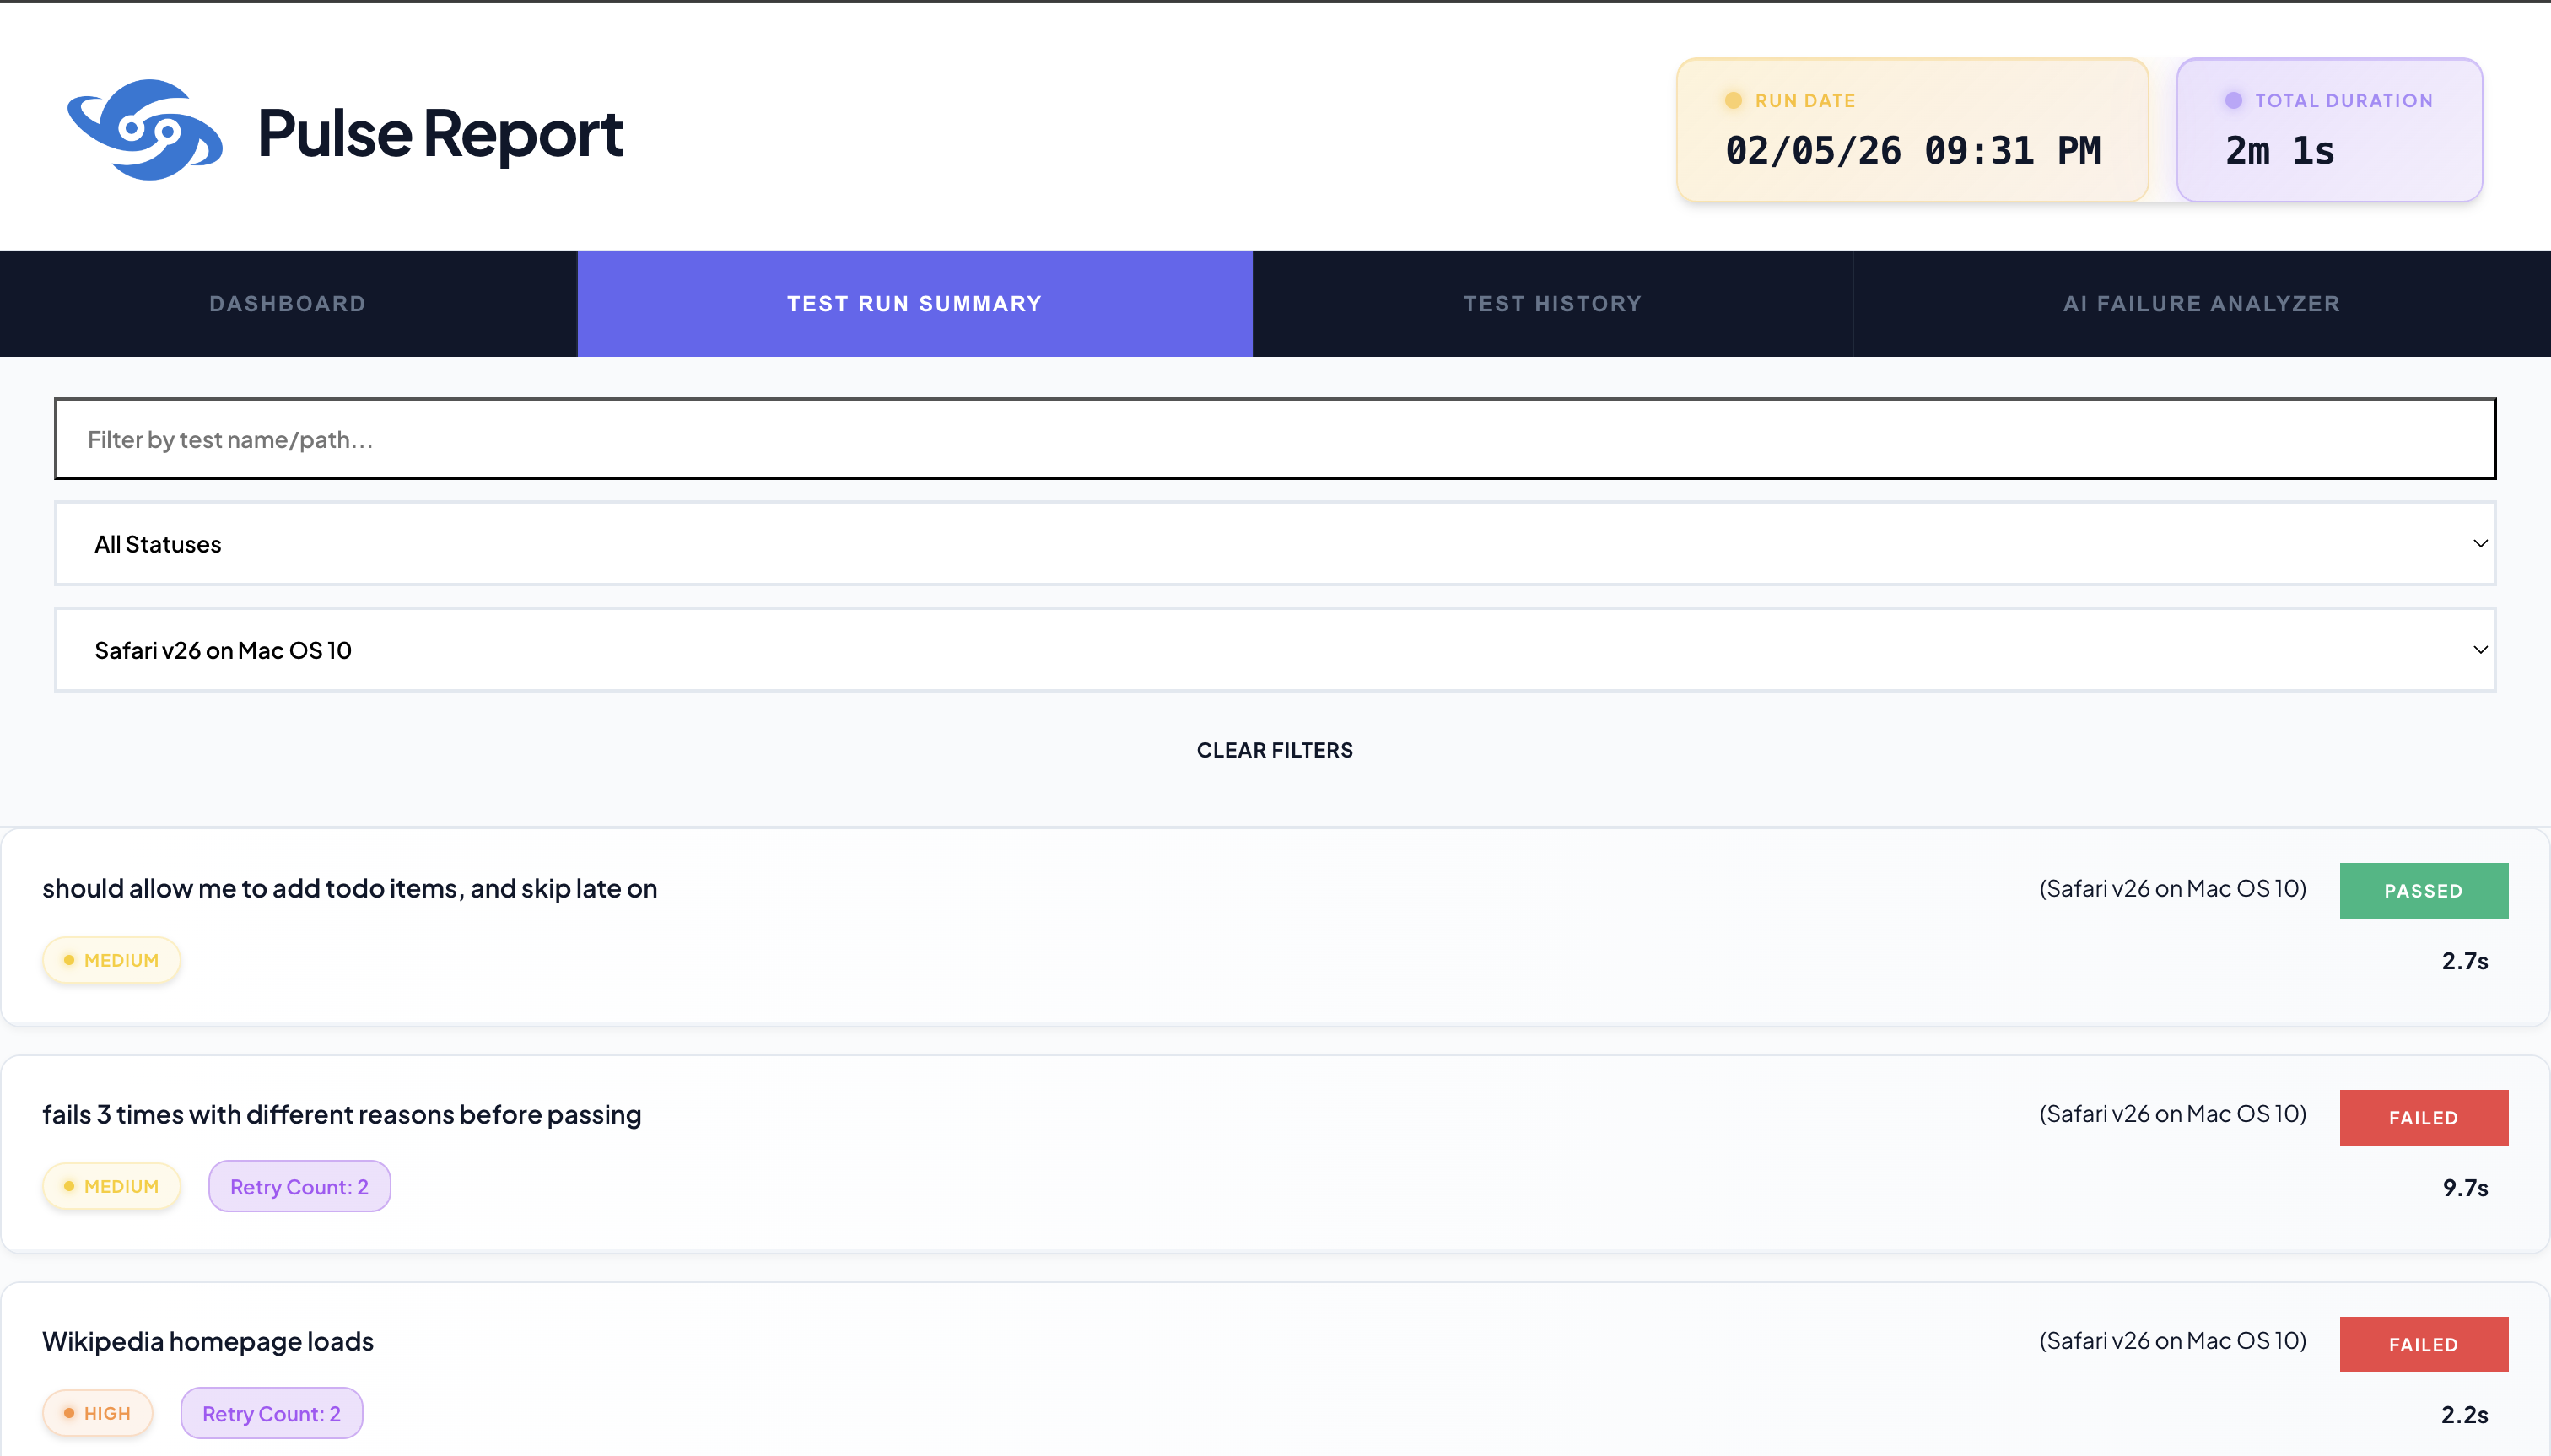The height and width of the screenshot is (1456, 2551).
Task: Select the Test Run Summary tab
Action: 914,304
